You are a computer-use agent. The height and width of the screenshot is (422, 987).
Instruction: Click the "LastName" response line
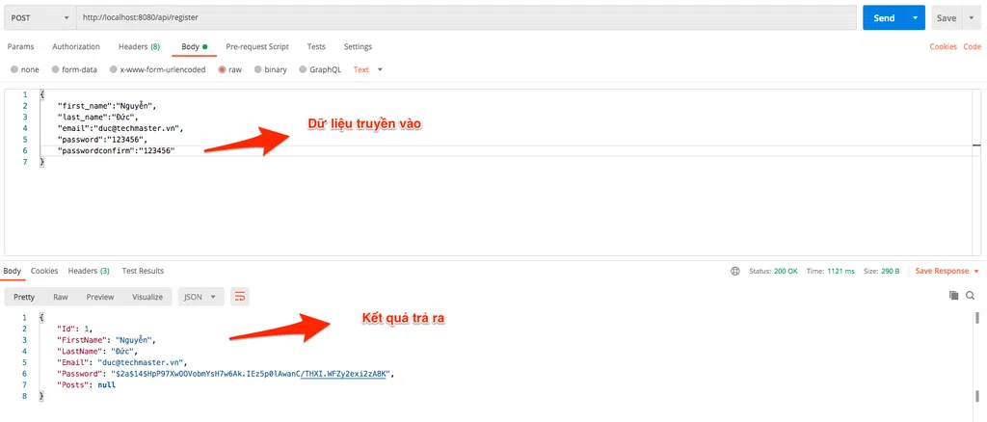(97, 352)
